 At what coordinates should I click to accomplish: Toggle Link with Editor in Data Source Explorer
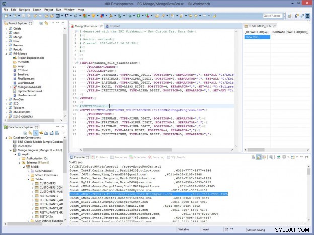pos(30,133)
